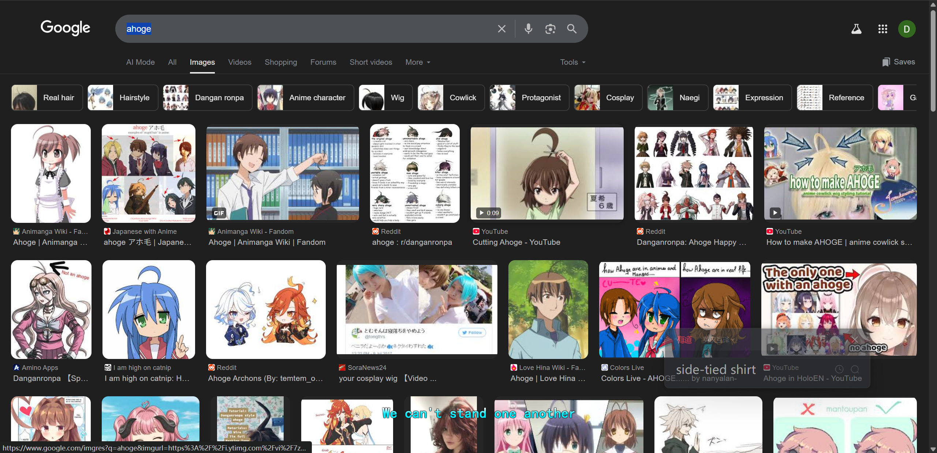Select the Images tab
This screenshot has width=937, height=453.
pos(202,62)
